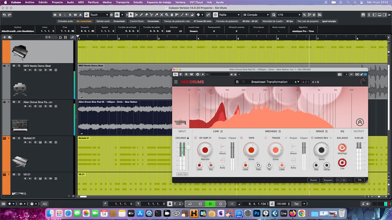Open the Estudio menu

(138, 2)
